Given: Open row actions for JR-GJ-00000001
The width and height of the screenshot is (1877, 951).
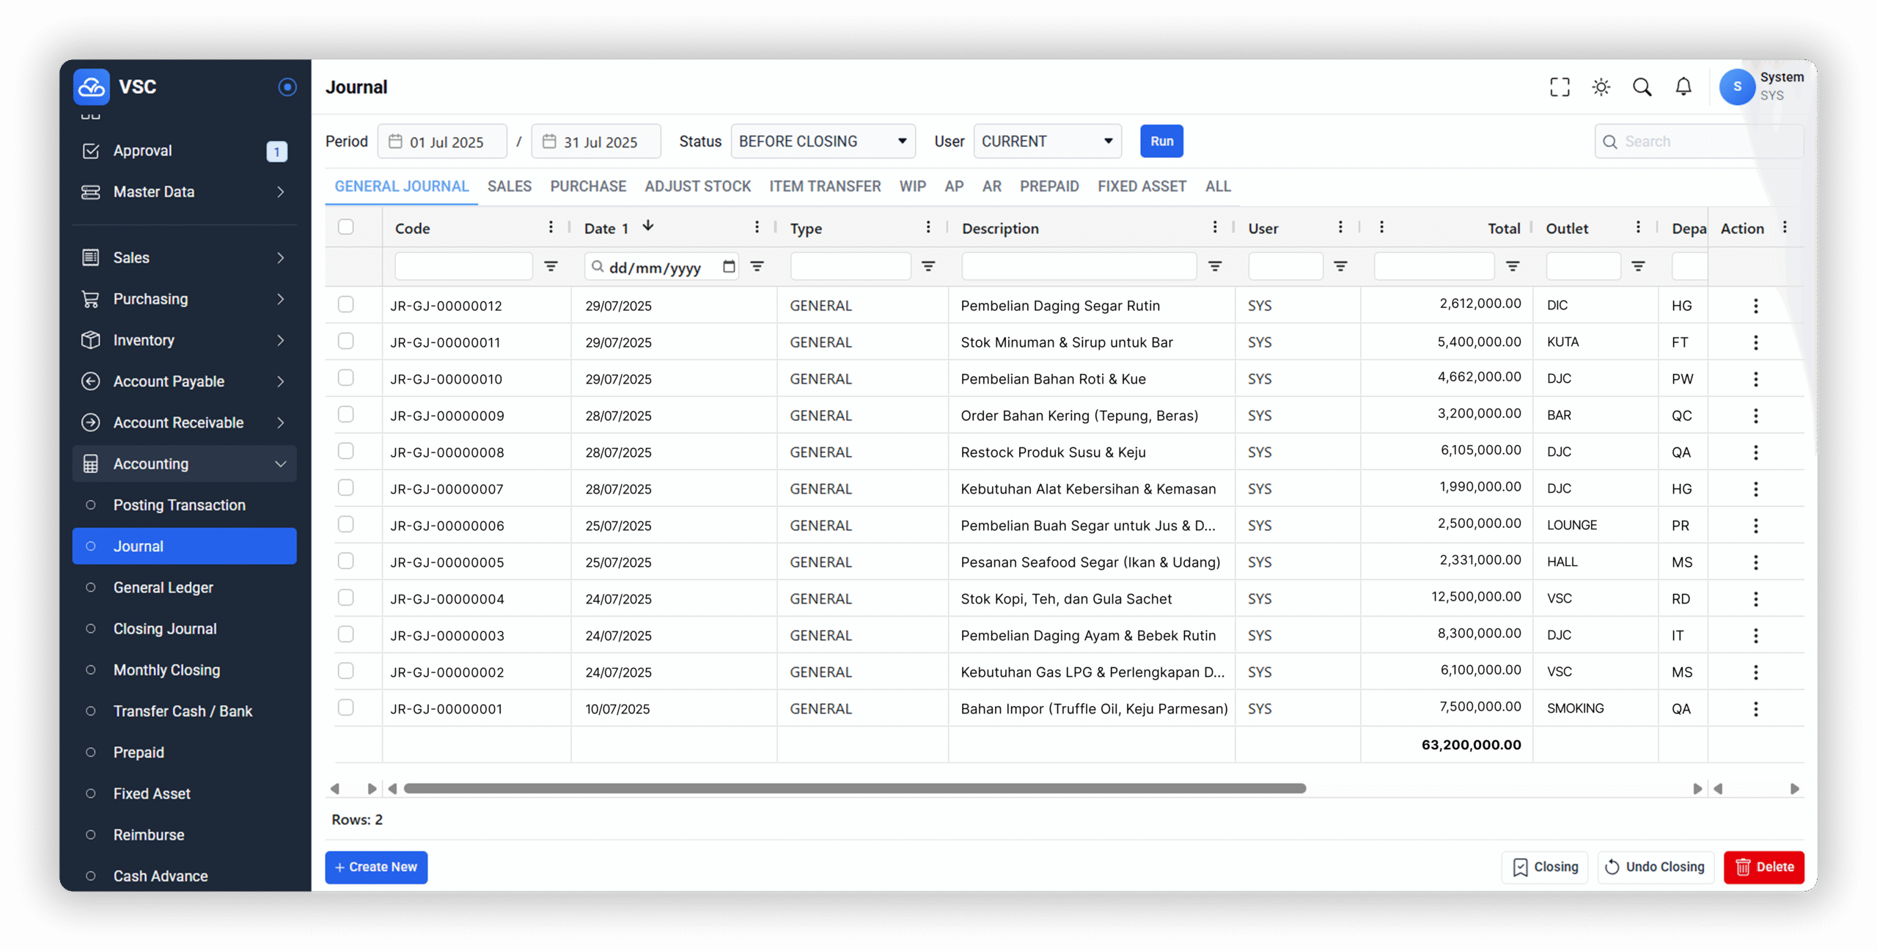Looking at the screenshot, I should click(1755, 709).
